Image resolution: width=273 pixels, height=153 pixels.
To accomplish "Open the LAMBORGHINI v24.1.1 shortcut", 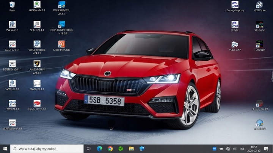I will [x=37, y=67].
